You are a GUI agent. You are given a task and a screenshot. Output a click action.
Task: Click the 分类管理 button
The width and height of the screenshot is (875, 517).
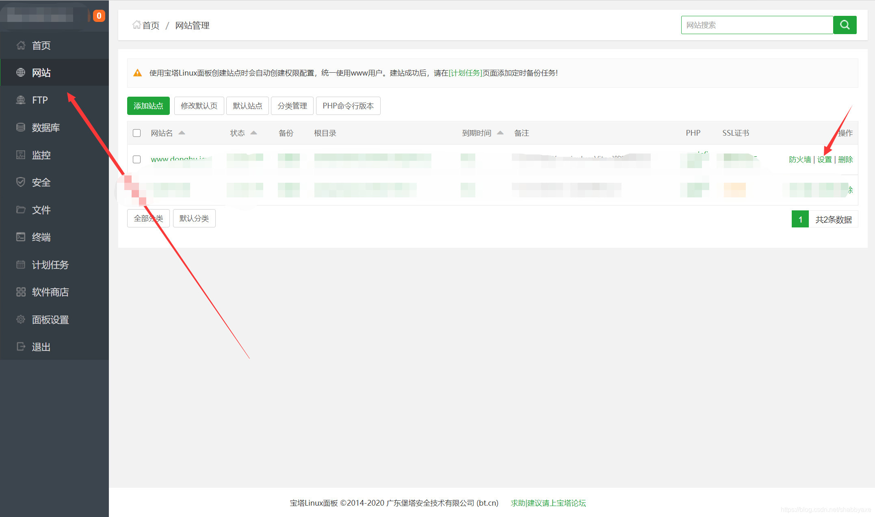pyautogui.click(x=292, y=106)
